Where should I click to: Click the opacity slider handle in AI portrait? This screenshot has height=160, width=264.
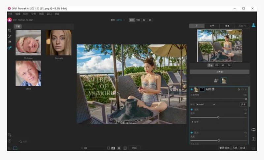246,99
